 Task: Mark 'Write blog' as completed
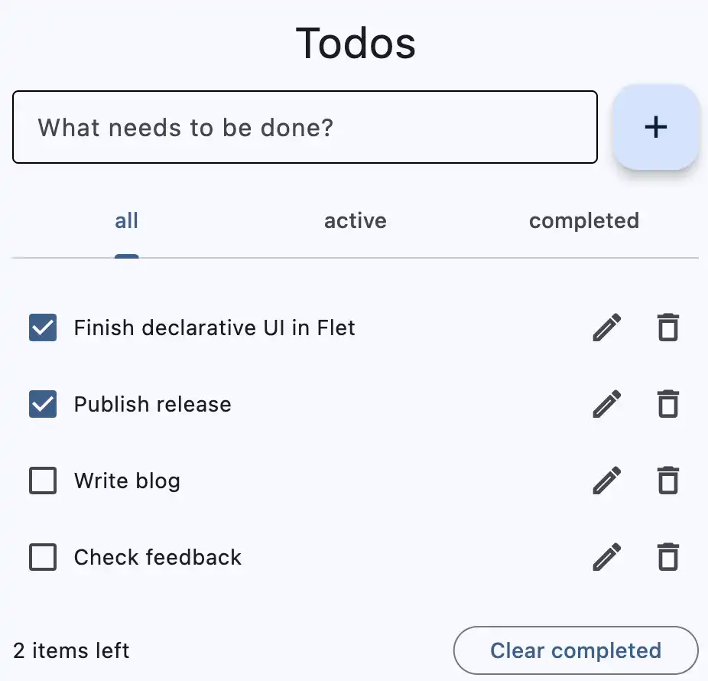tap(43, 481)
